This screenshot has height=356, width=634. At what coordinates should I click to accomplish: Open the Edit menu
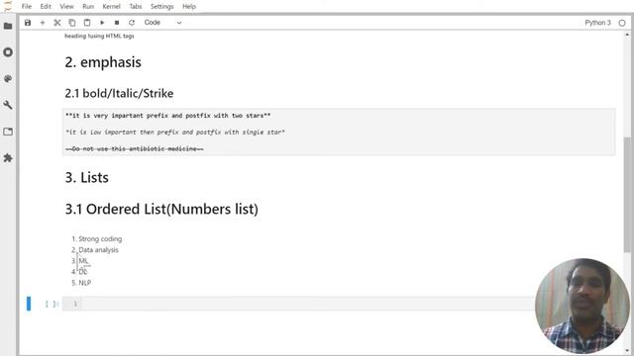click(46, 7)
